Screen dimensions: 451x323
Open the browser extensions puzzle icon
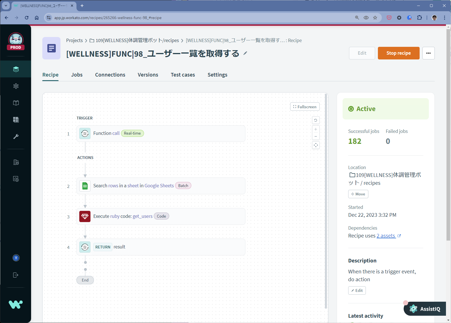419,18
